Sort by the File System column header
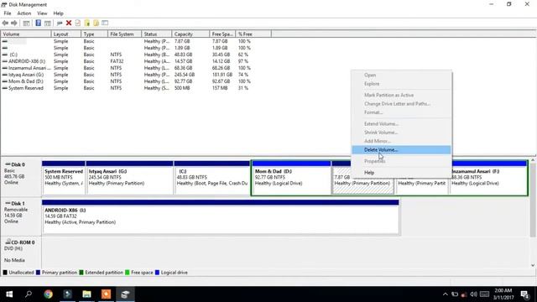This screenshot has width=537, height=302. tap(125, 34)
